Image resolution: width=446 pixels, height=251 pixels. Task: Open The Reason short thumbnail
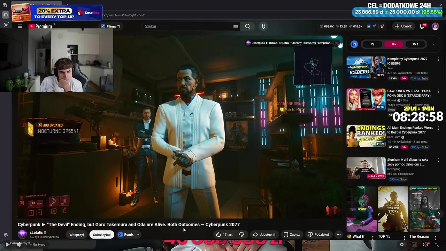pos(424,209)
